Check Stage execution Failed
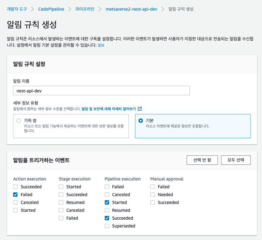Screen dimensions: 262x240 pos(61,218)
